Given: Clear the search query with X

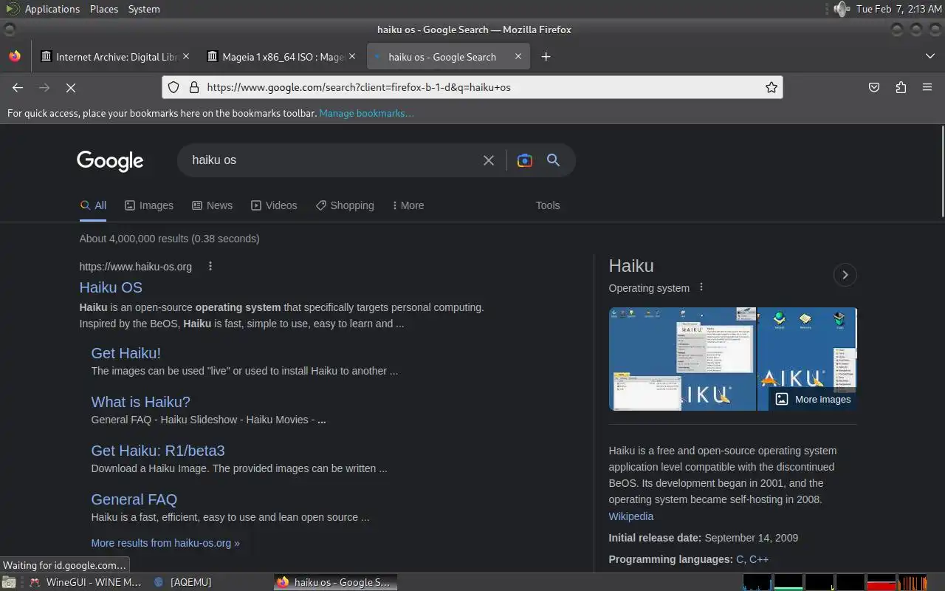Looking at the screenshot, I should 489,160.
